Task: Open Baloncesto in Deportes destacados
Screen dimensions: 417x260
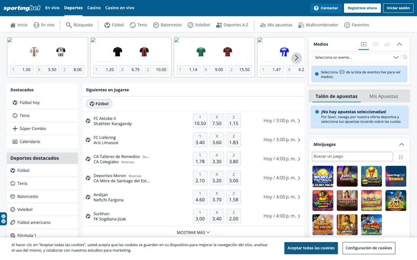Action: pos(42,197)
